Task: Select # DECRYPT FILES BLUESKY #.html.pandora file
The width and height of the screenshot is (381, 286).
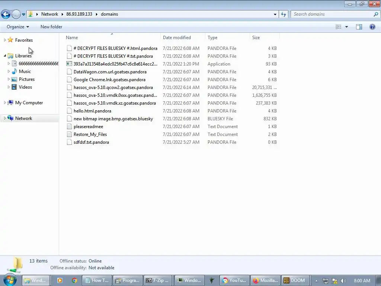Action: click(x=115, y=48)
